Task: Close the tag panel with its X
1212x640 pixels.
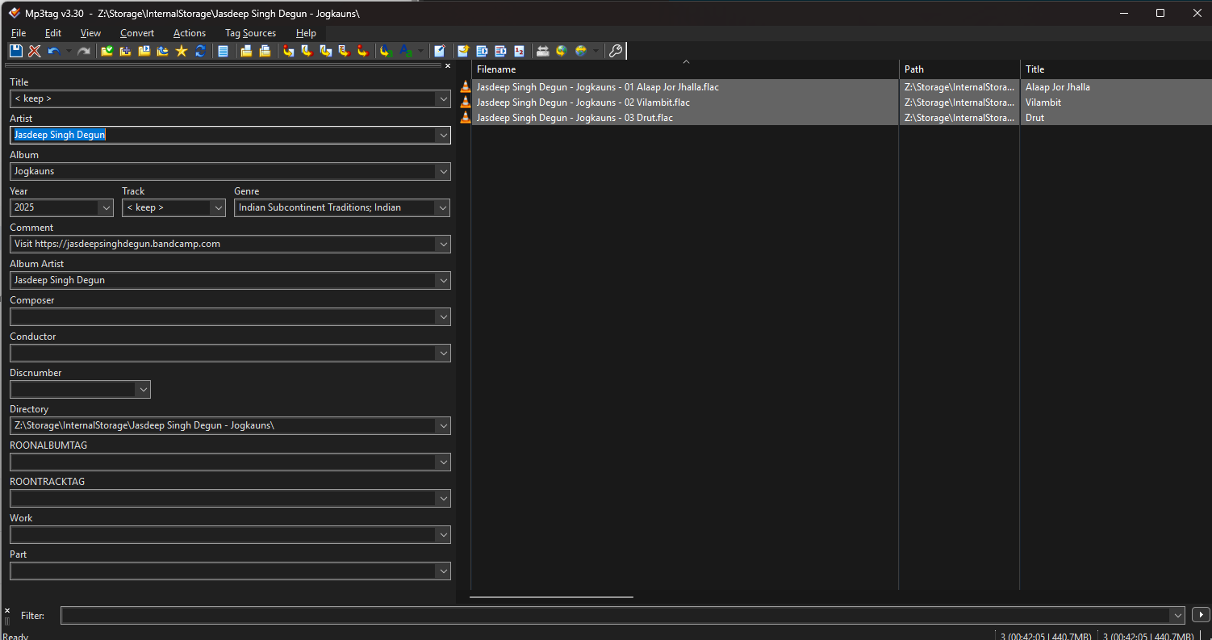Action: (448, 66)
